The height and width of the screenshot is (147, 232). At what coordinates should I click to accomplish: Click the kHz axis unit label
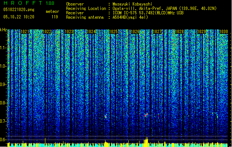click(x=3, y=30)
